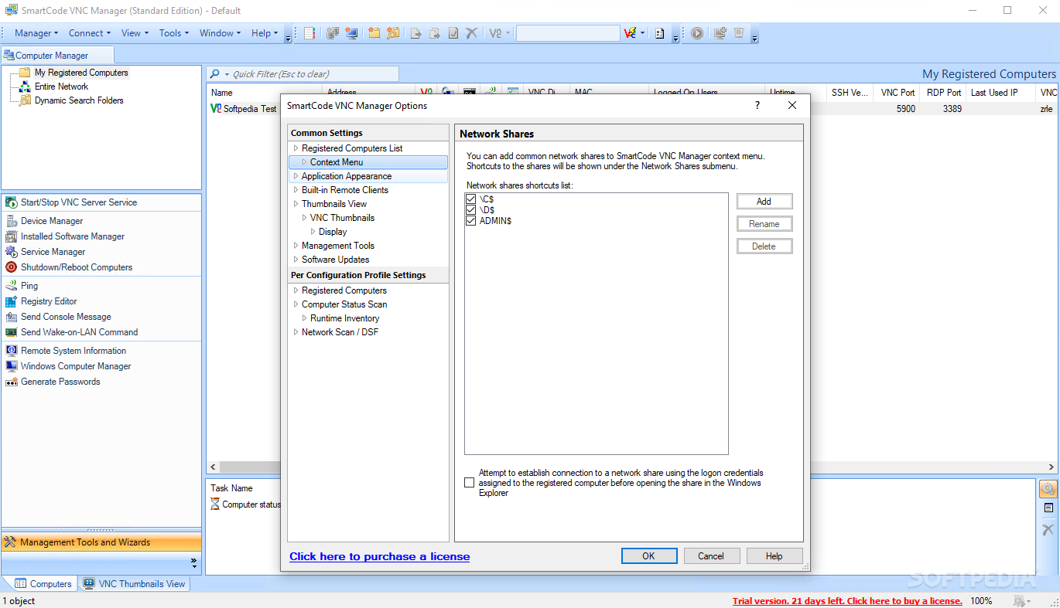Expand Application Appearance node

[x=296, y=176]
